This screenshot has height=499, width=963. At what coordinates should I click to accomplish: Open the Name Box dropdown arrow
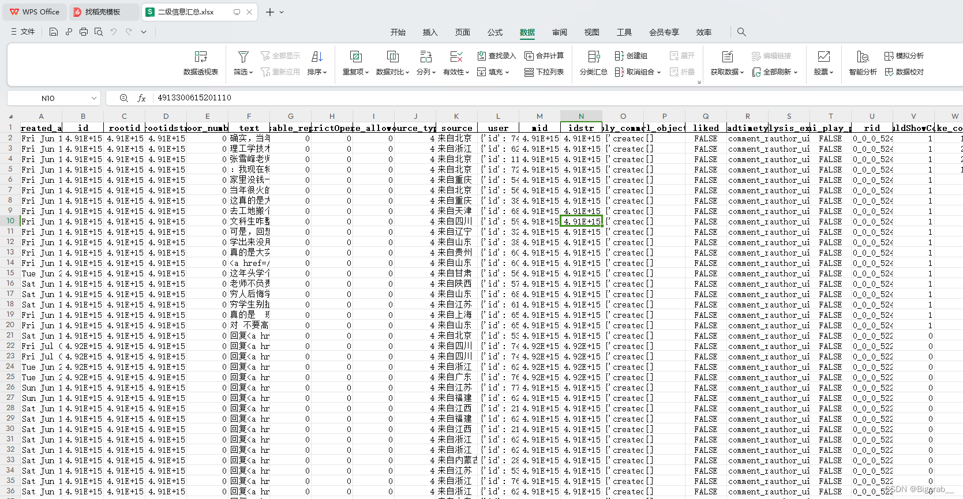pos(93,98)
